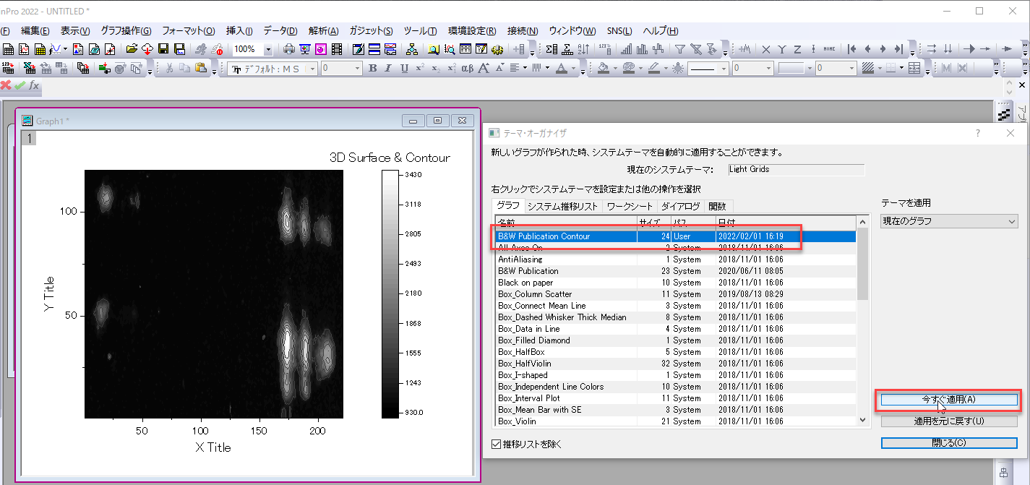
Task: Click the Move to First arrow icon
Action: [851, 49]
